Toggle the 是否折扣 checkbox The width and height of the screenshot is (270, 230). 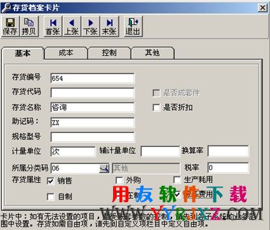(156, 108)
